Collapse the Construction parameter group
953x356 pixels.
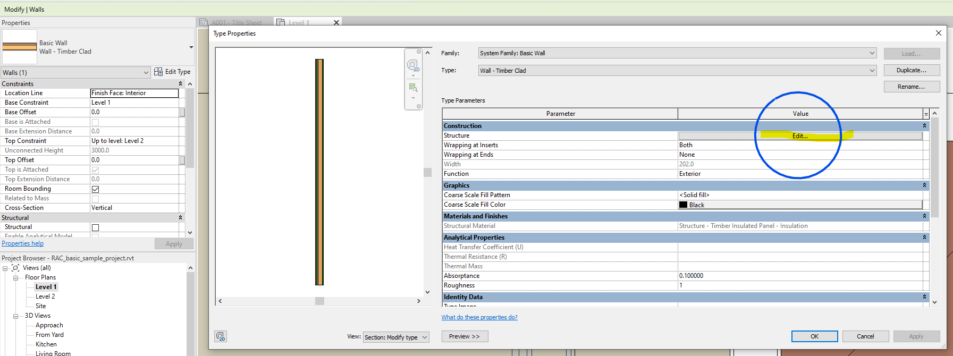point(925,126)
